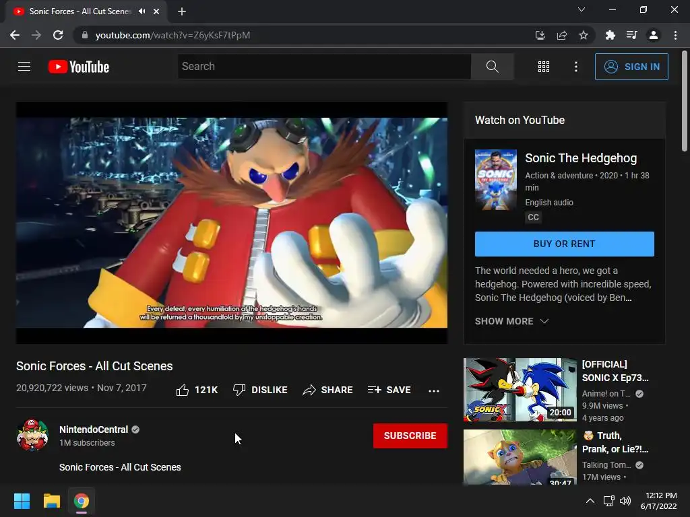690x517 pixels.
Task: Open the Windows Start menu
Action: (x=22, y=501)
